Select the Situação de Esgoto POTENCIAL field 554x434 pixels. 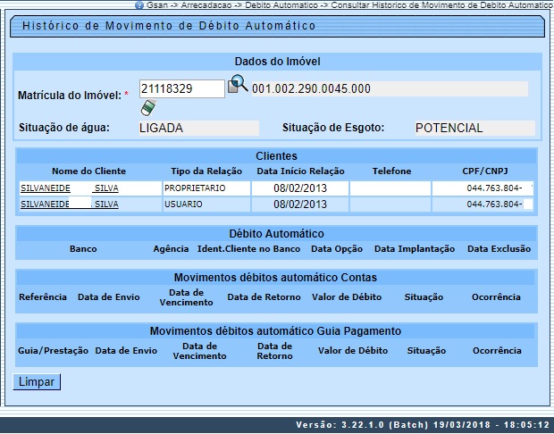(x=474, y=128)
